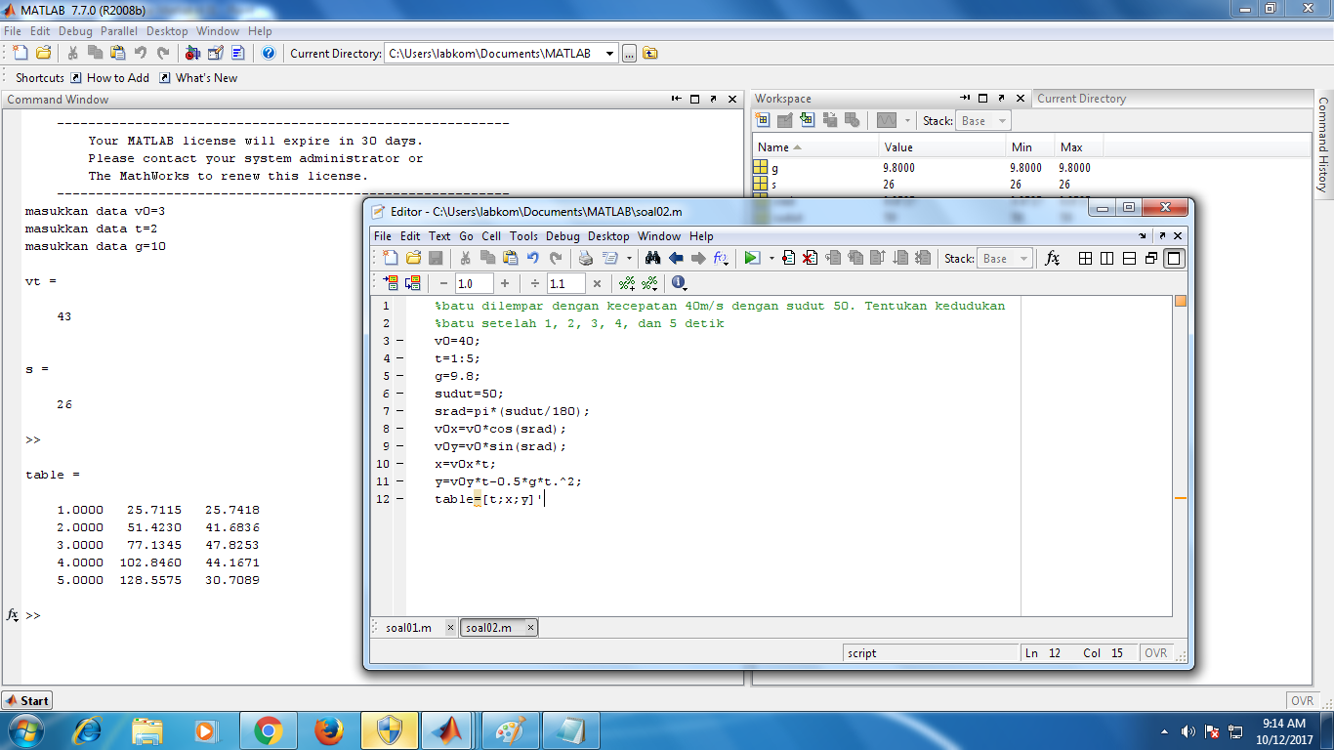Click Undo in the Editor toolbar
Image resolution: width=1334 pixels, height=750 pixels.
tap(533, 259)
